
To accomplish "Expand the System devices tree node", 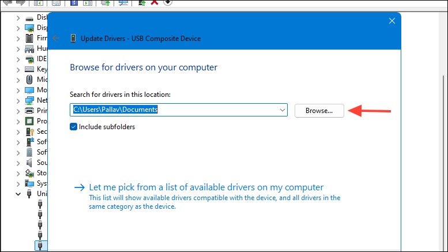I will tap(18, 184).
